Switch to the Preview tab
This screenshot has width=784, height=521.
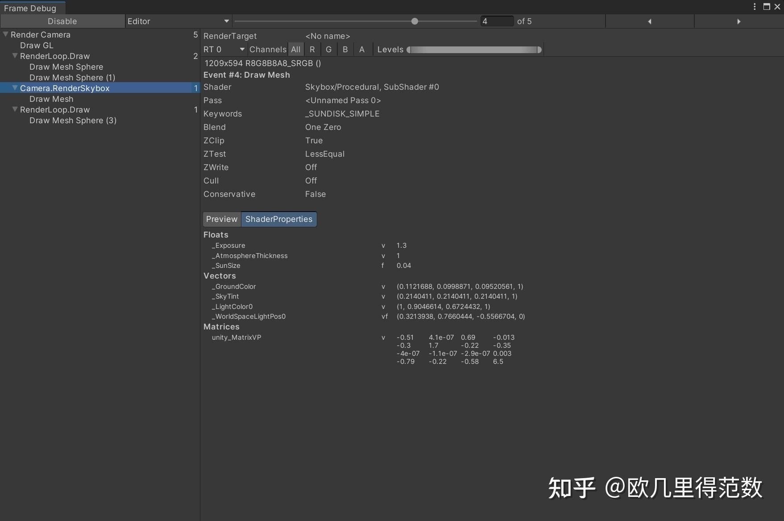[222, 219]
